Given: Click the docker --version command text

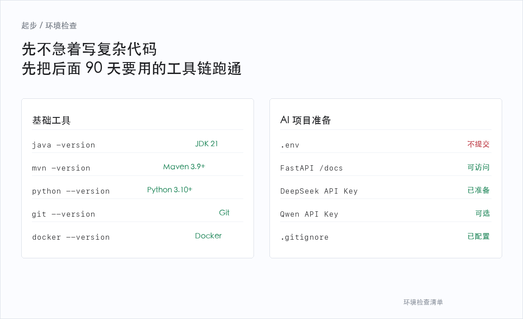Looking at the screenshot, I should tap(71, 237).
